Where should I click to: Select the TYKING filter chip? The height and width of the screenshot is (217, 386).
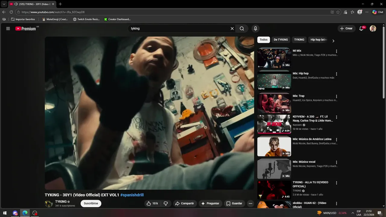299,40
